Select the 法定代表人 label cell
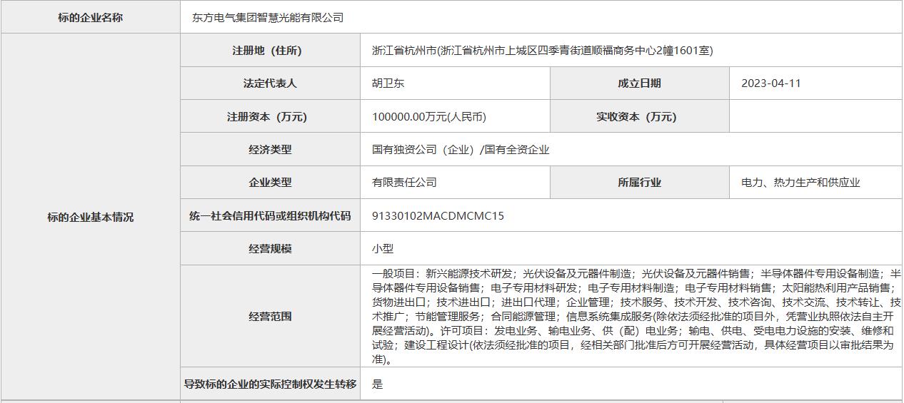This screenshot has height=403, width=904. pos(270,83)
